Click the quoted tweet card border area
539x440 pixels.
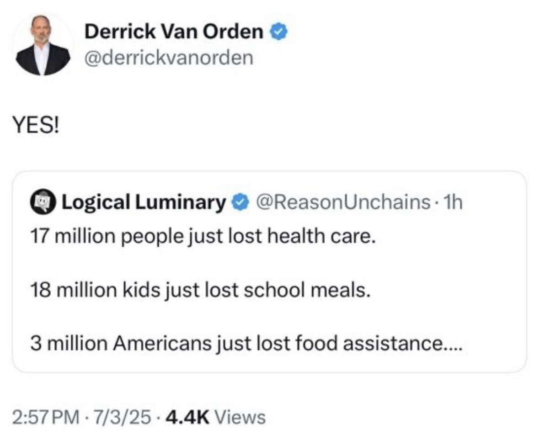(x=270, y=271)
